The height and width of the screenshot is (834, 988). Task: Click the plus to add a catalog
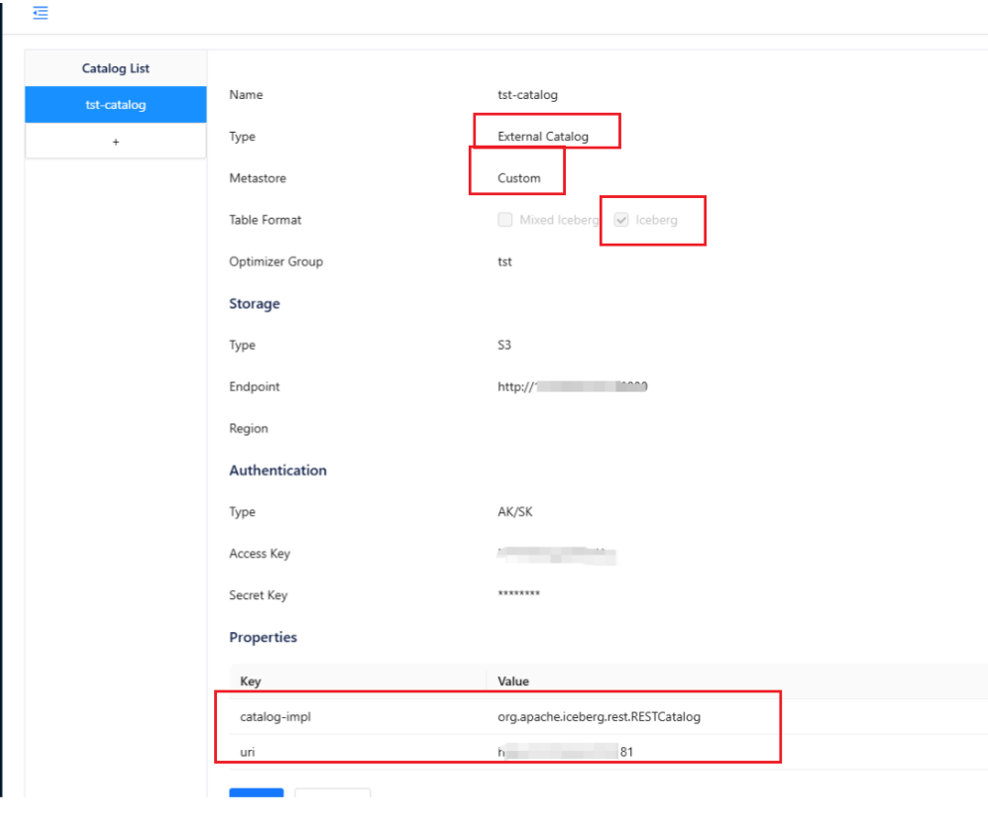click(x=116, y=142)
